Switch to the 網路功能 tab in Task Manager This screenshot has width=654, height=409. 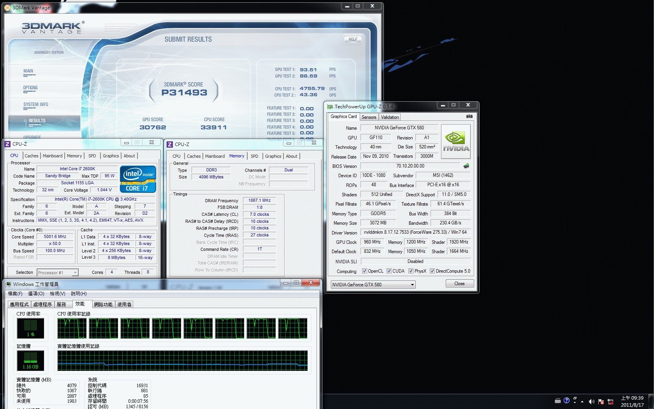[103, 305]
